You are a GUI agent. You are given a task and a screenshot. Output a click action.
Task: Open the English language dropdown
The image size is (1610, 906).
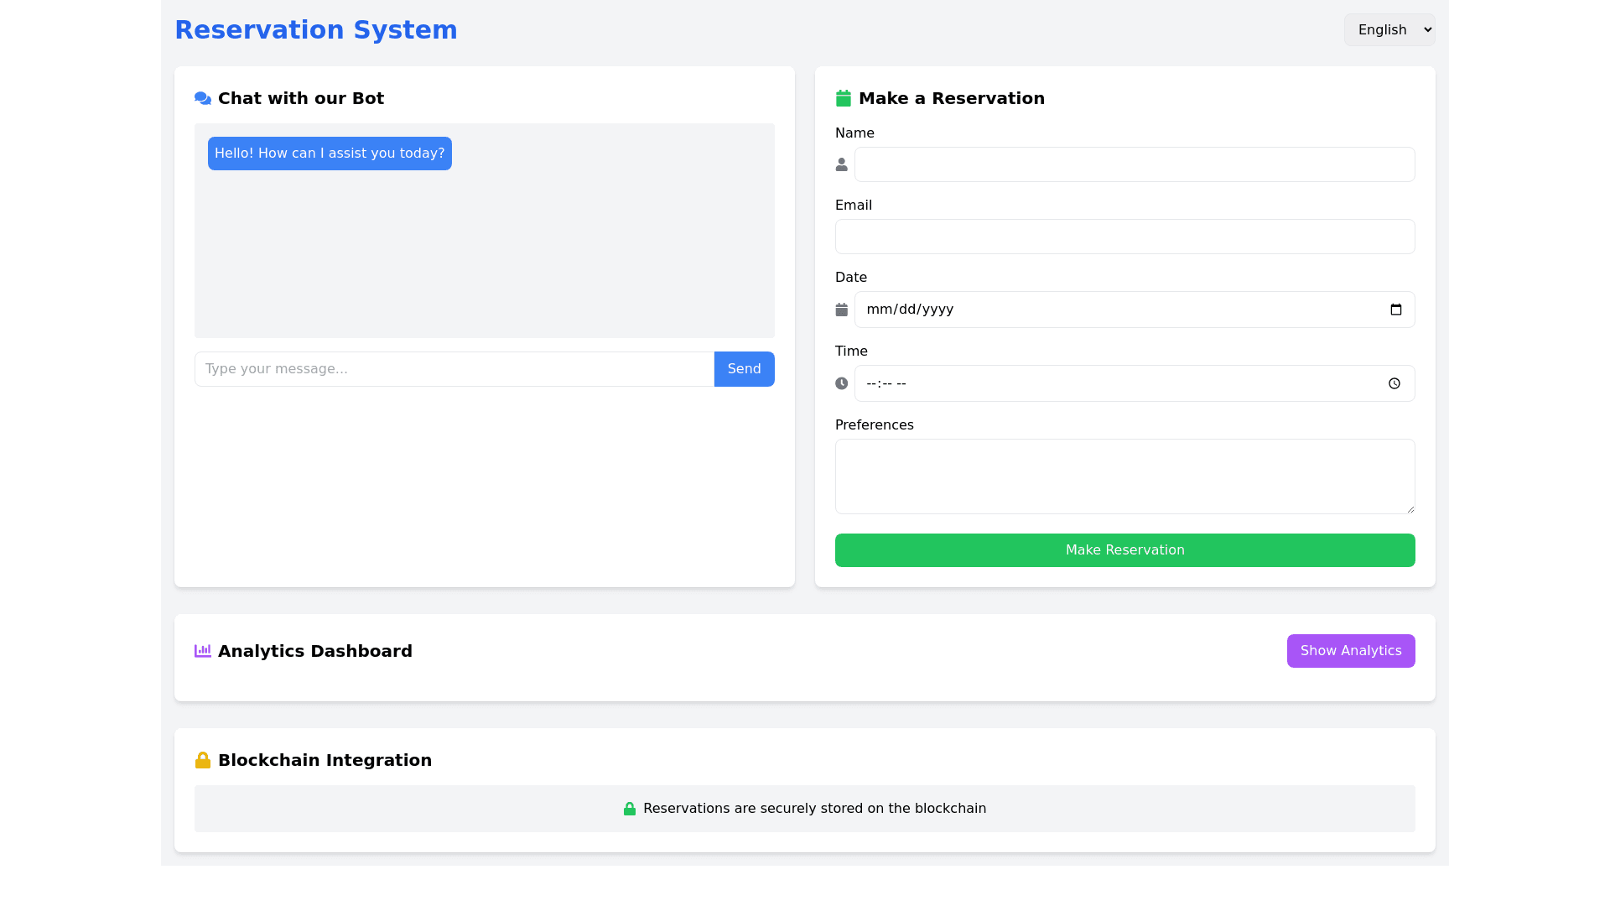(1389, 30)
